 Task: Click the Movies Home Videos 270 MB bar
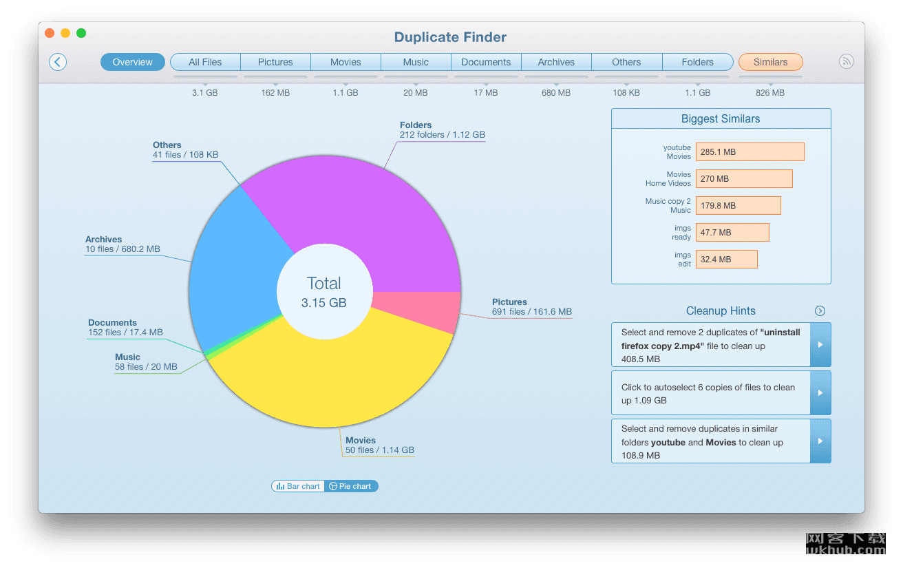pos(744,179)
